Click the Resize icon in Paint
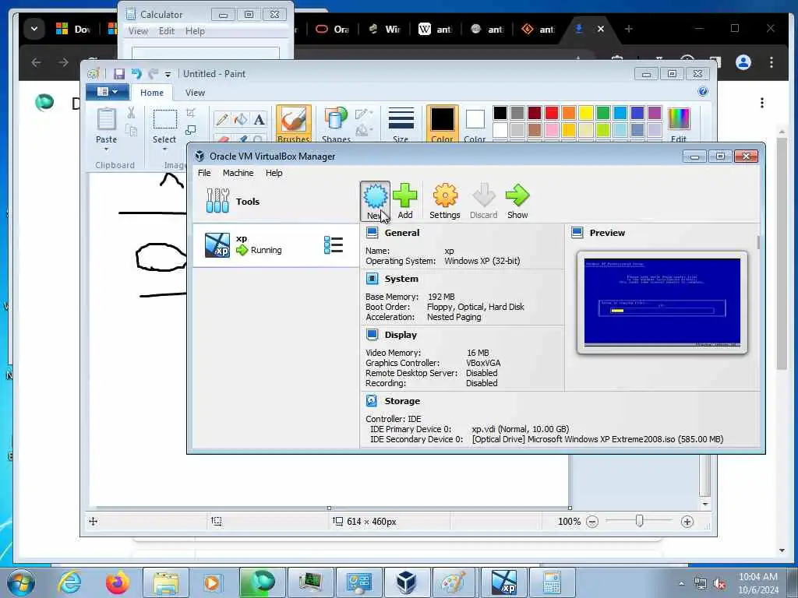Viewport: 798px width, 598px height. [191, 130]
